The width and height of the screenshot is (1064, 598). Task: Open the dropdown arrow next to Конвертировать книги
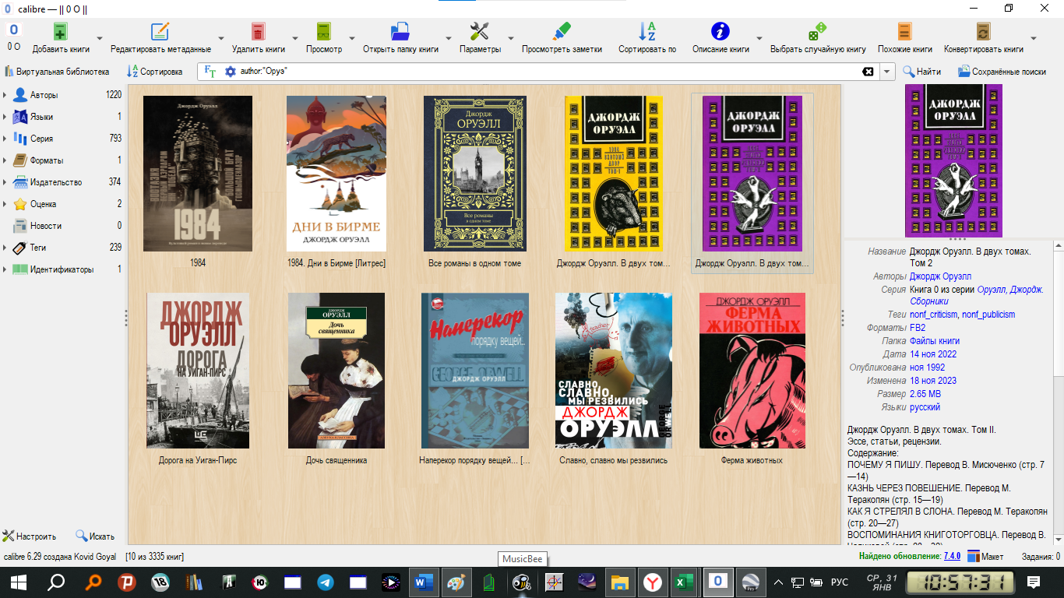[x=1034, y=37]
